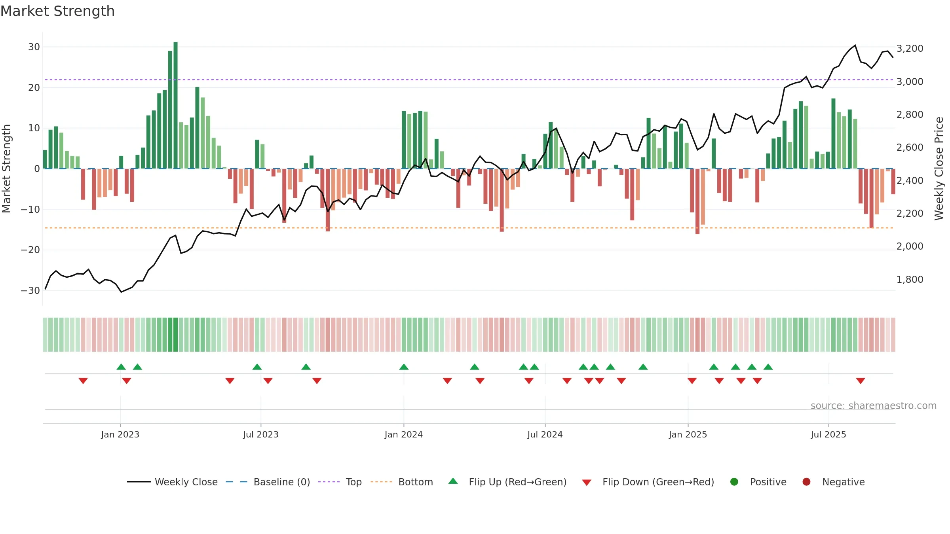Click the 'Jan 2024' x-axis label
Screen dimensions: 950x534
pyautogui.click(x=404, y=435)
